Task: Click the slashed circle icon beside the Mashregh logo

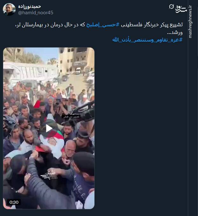Action: [171, 6]
